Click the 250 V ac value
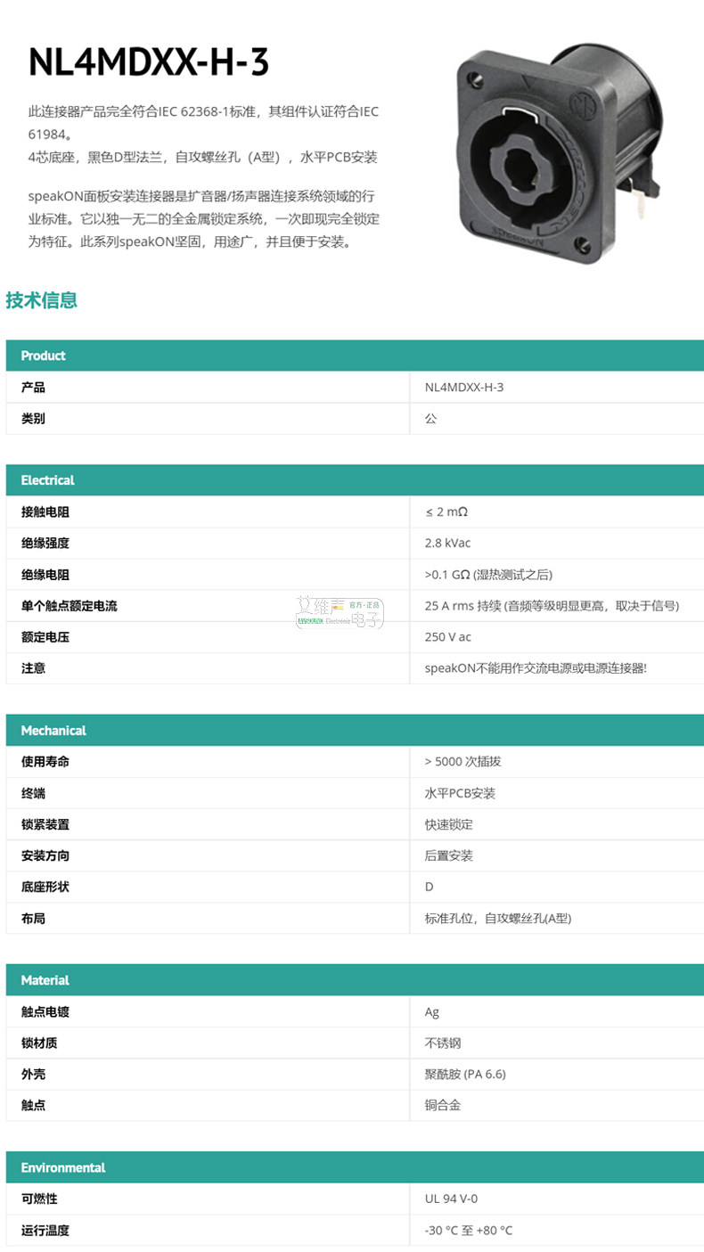The image size is (704, 1252). tap(448, 637)
